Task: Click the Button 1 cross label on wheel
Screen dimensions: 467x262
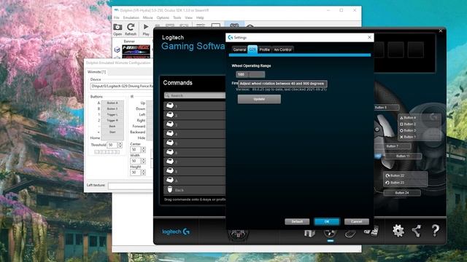Action: tap(408, 137)
